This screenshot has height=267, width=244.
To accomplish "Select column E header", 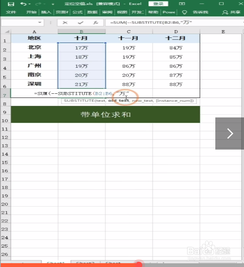I will click(223, 31).
